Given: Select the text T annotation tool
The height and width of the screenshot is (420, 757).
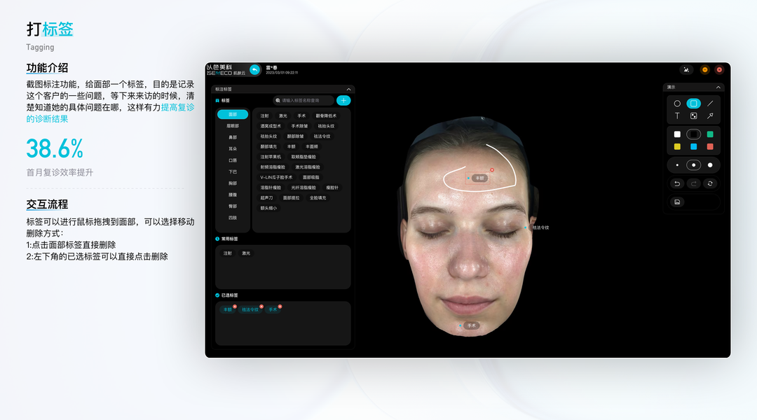Looking at the screenshot, I should click(x=677, y=115).
